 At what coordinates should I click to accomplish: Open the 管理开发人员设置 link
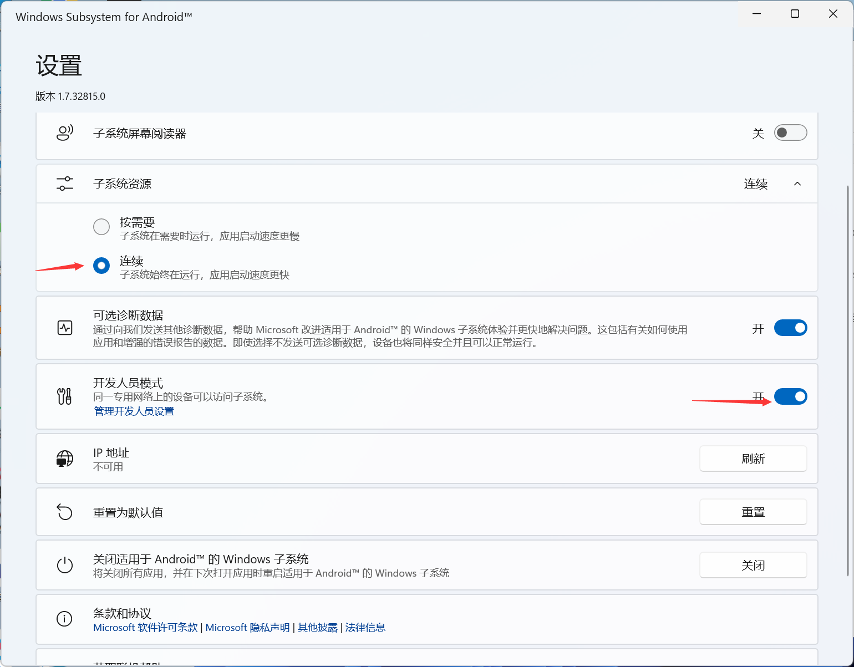pyautogui.click(x=134, y=411)
